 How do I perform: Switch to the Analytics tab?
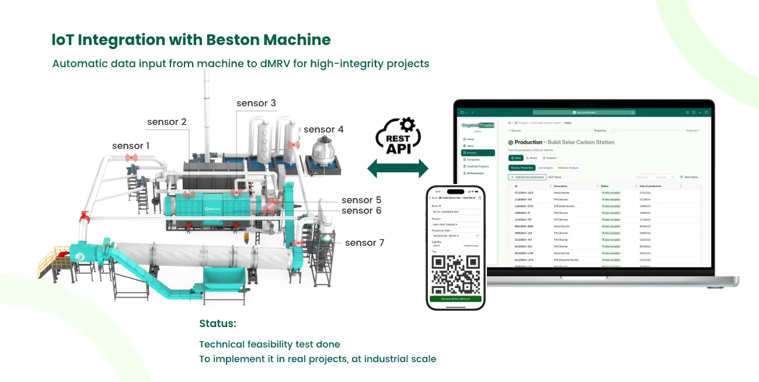(549, 158)
